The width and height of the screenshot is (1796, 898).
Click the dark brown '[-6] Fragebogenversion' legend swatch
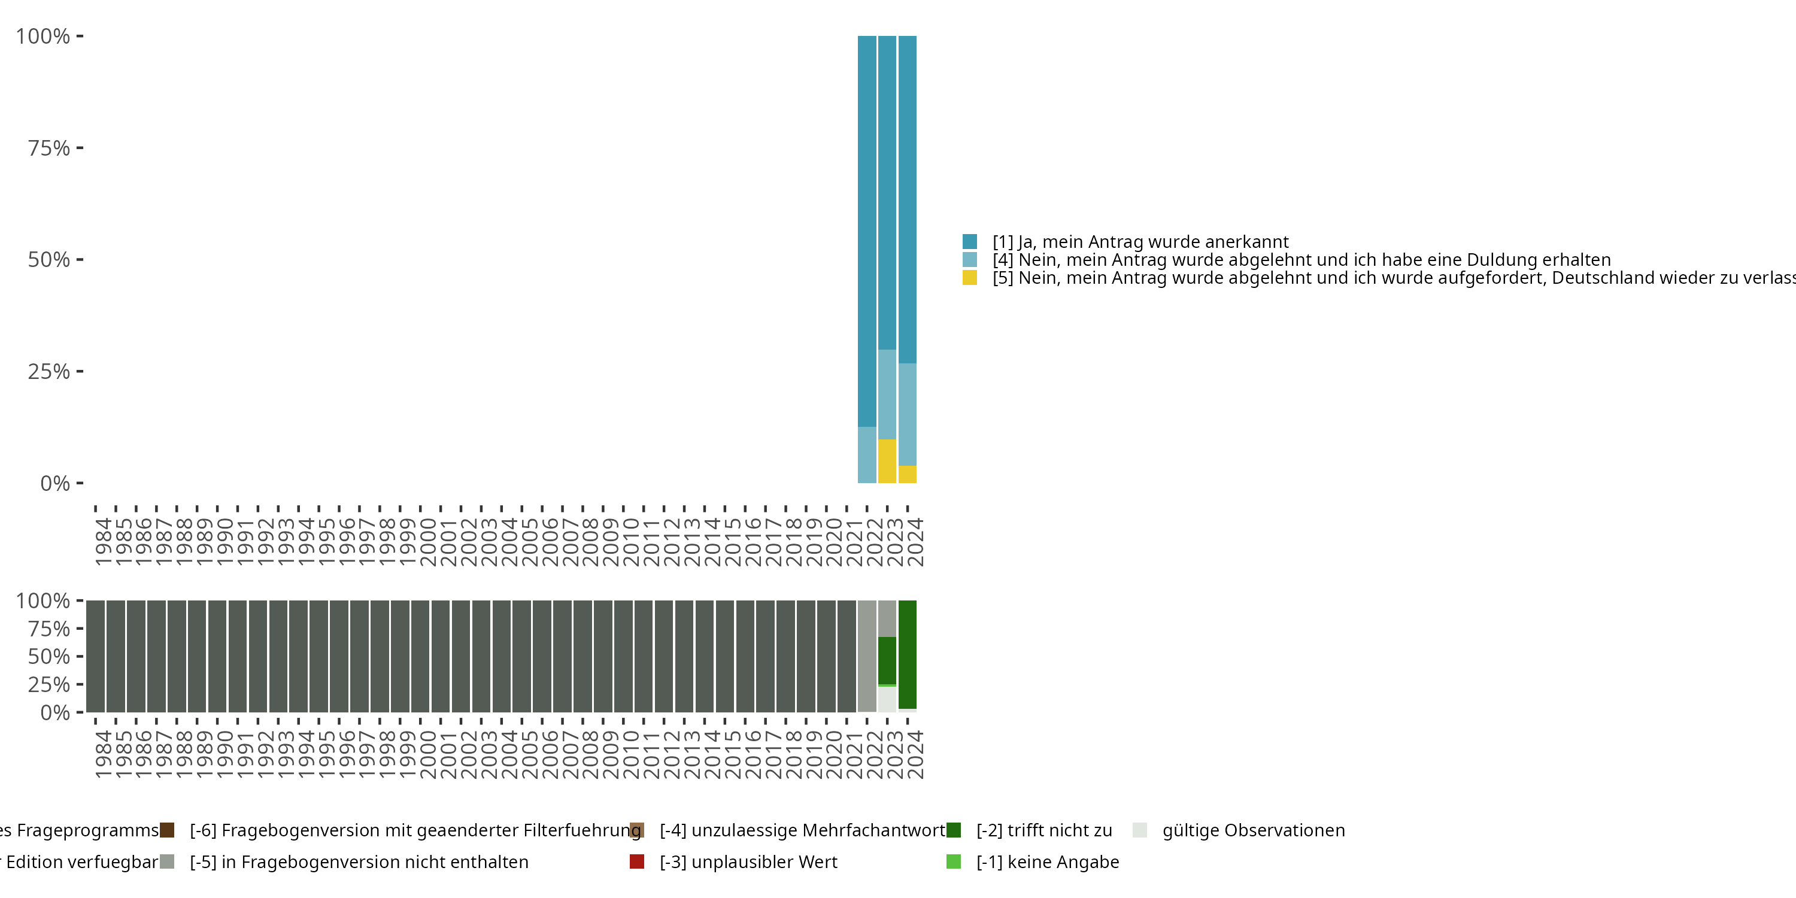[166, 830]
